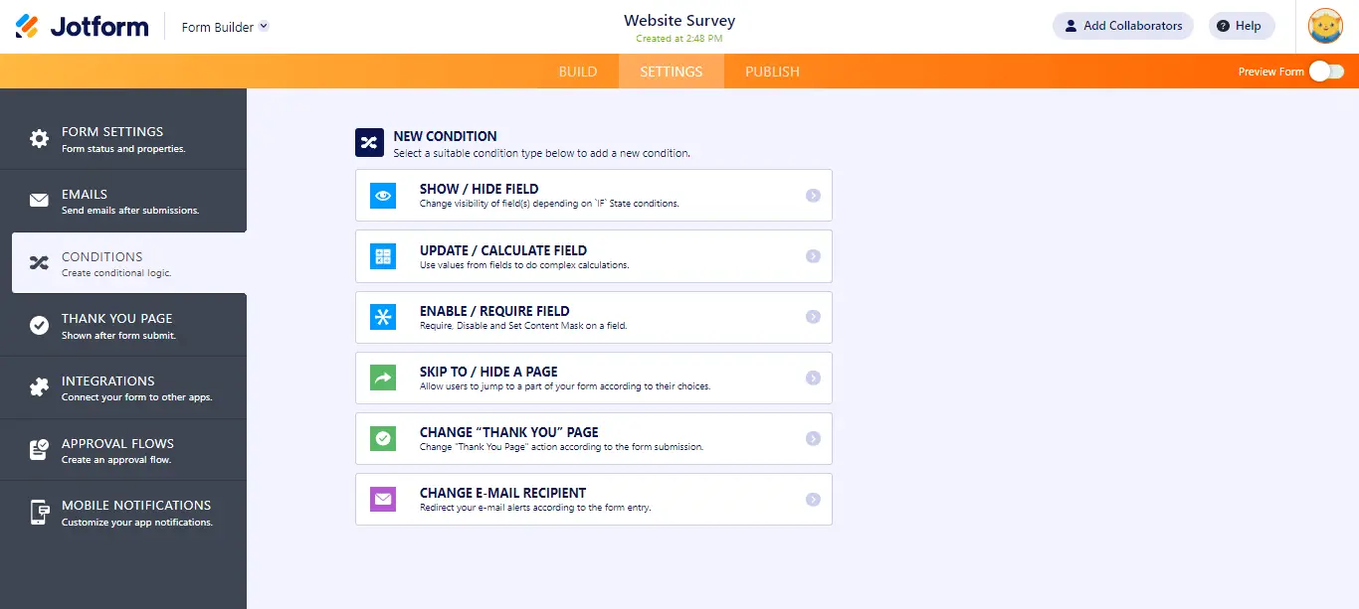Click the New Condition heading
1359x609 pixels.
[x=445, y=136]
